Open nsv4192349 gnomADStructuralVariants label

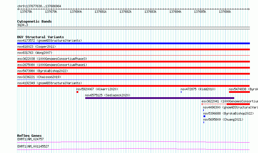(50, 83)
